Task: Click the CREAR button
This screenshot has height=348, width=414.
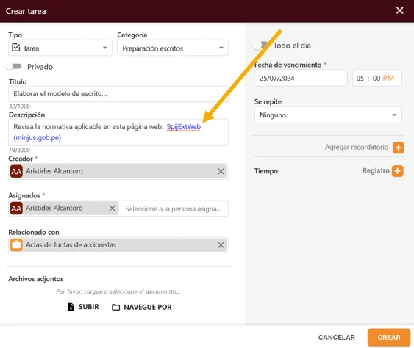Action: click(x=389, y=338)
